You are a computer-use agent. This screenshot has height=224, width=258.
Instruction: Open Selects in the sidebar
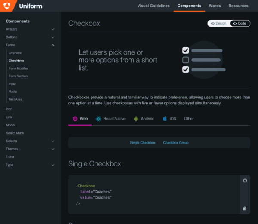coord(11,141)
